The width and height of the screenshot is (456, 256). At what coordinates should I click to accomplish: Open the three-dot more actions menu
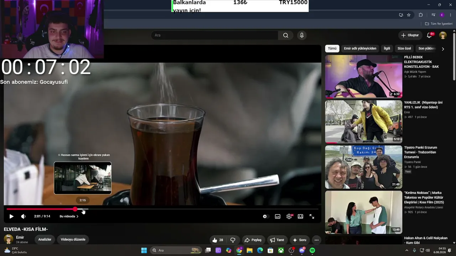(x=316, y=240)
